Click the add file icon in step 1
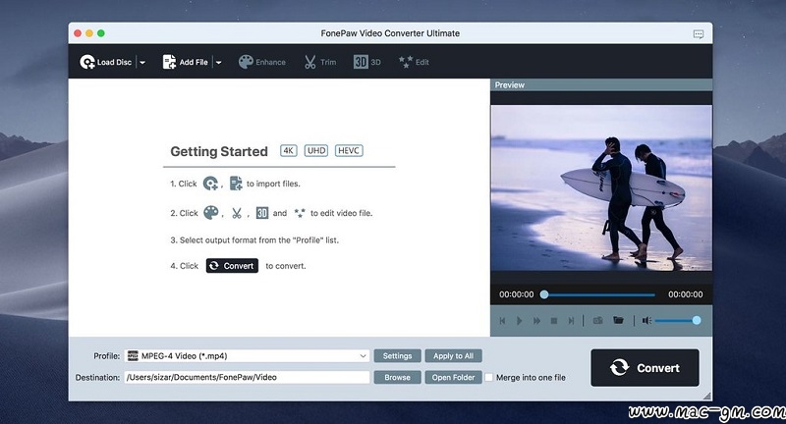This screenshot has height=424, width=786. (x=236, y=184)
